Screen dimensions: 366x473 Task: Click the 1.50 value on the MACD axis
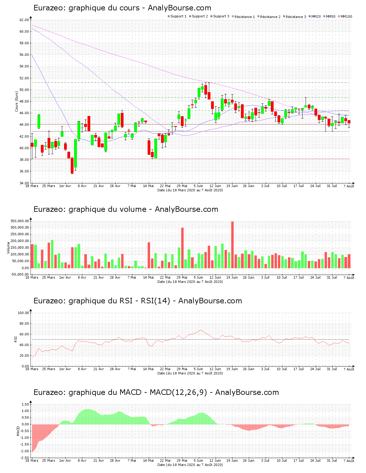tap(25, 404)
